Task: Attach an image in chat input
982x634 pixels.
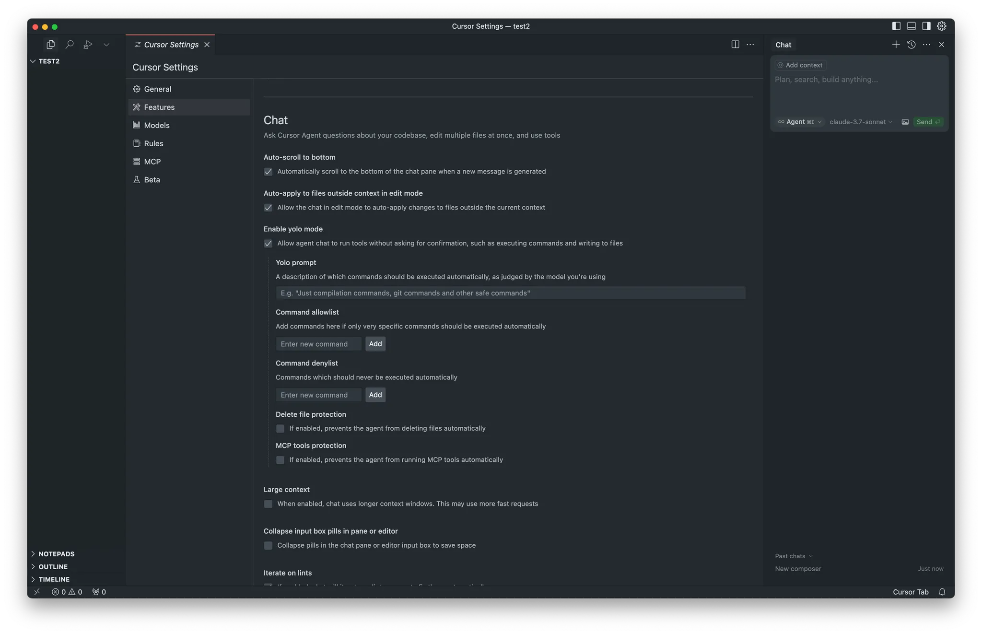Action: [905, 122]
